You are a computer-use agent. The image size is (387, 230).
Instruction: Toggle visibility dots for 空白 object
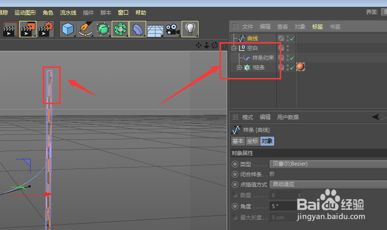click(287, 48)
